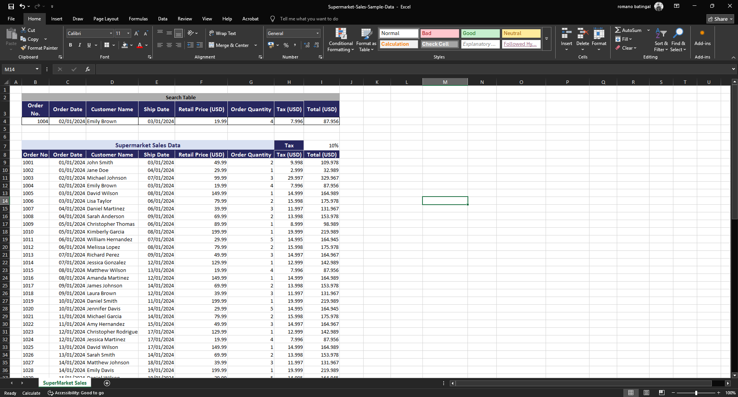Apply the Bad cell style

click(439, 33)
